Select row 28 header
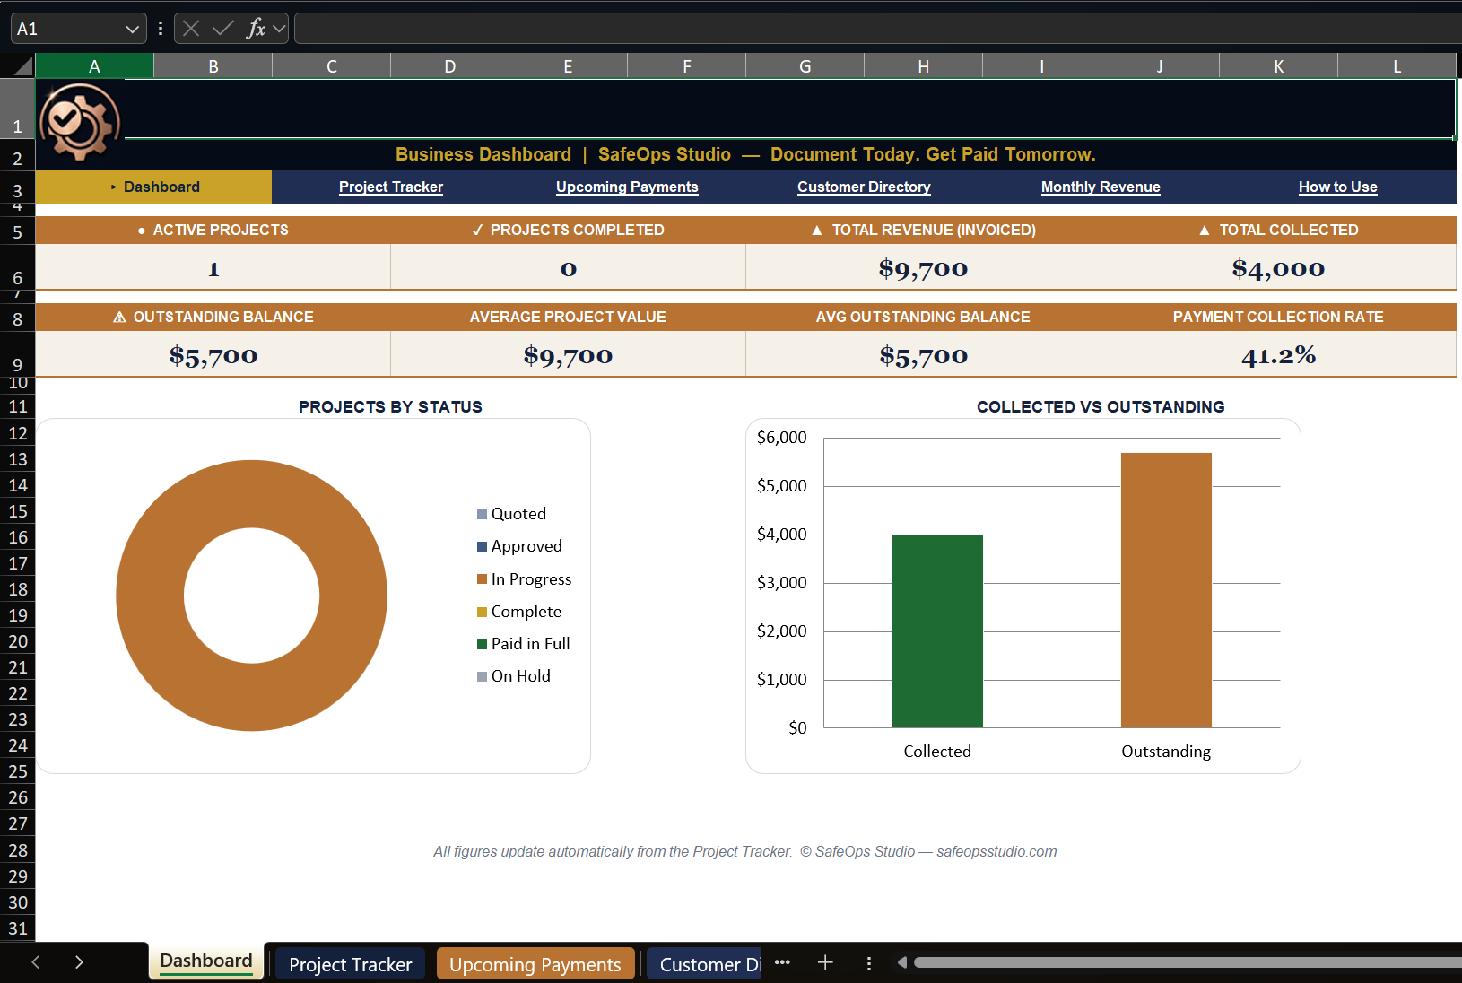1462x983 pixels. pos(18,850)
